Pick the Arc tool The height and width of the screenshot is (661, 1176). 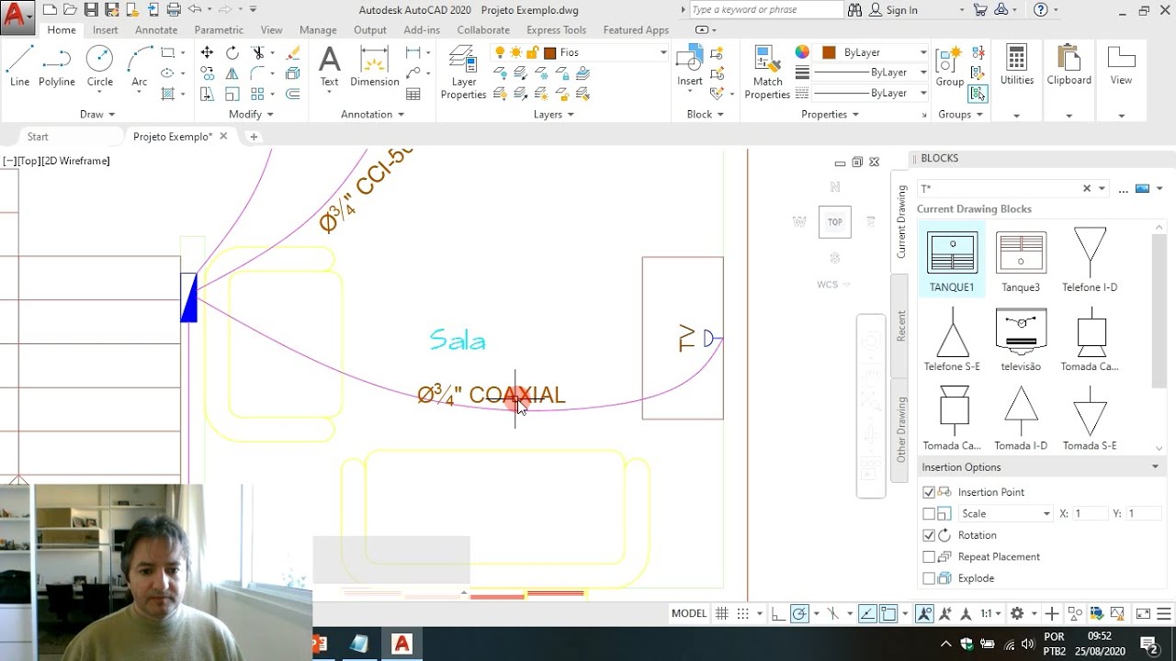click(139, 66)
